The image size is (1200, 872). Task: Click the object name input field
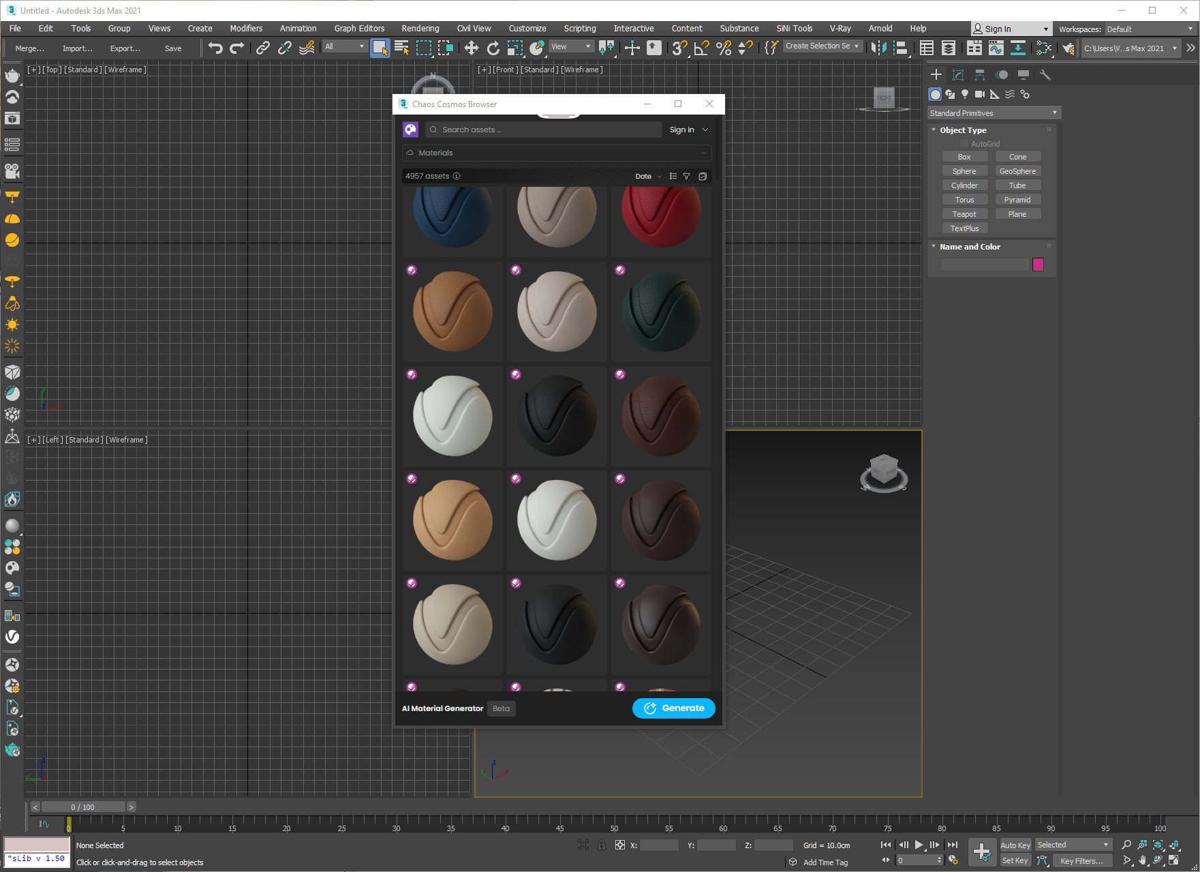(x=985, y=265)
